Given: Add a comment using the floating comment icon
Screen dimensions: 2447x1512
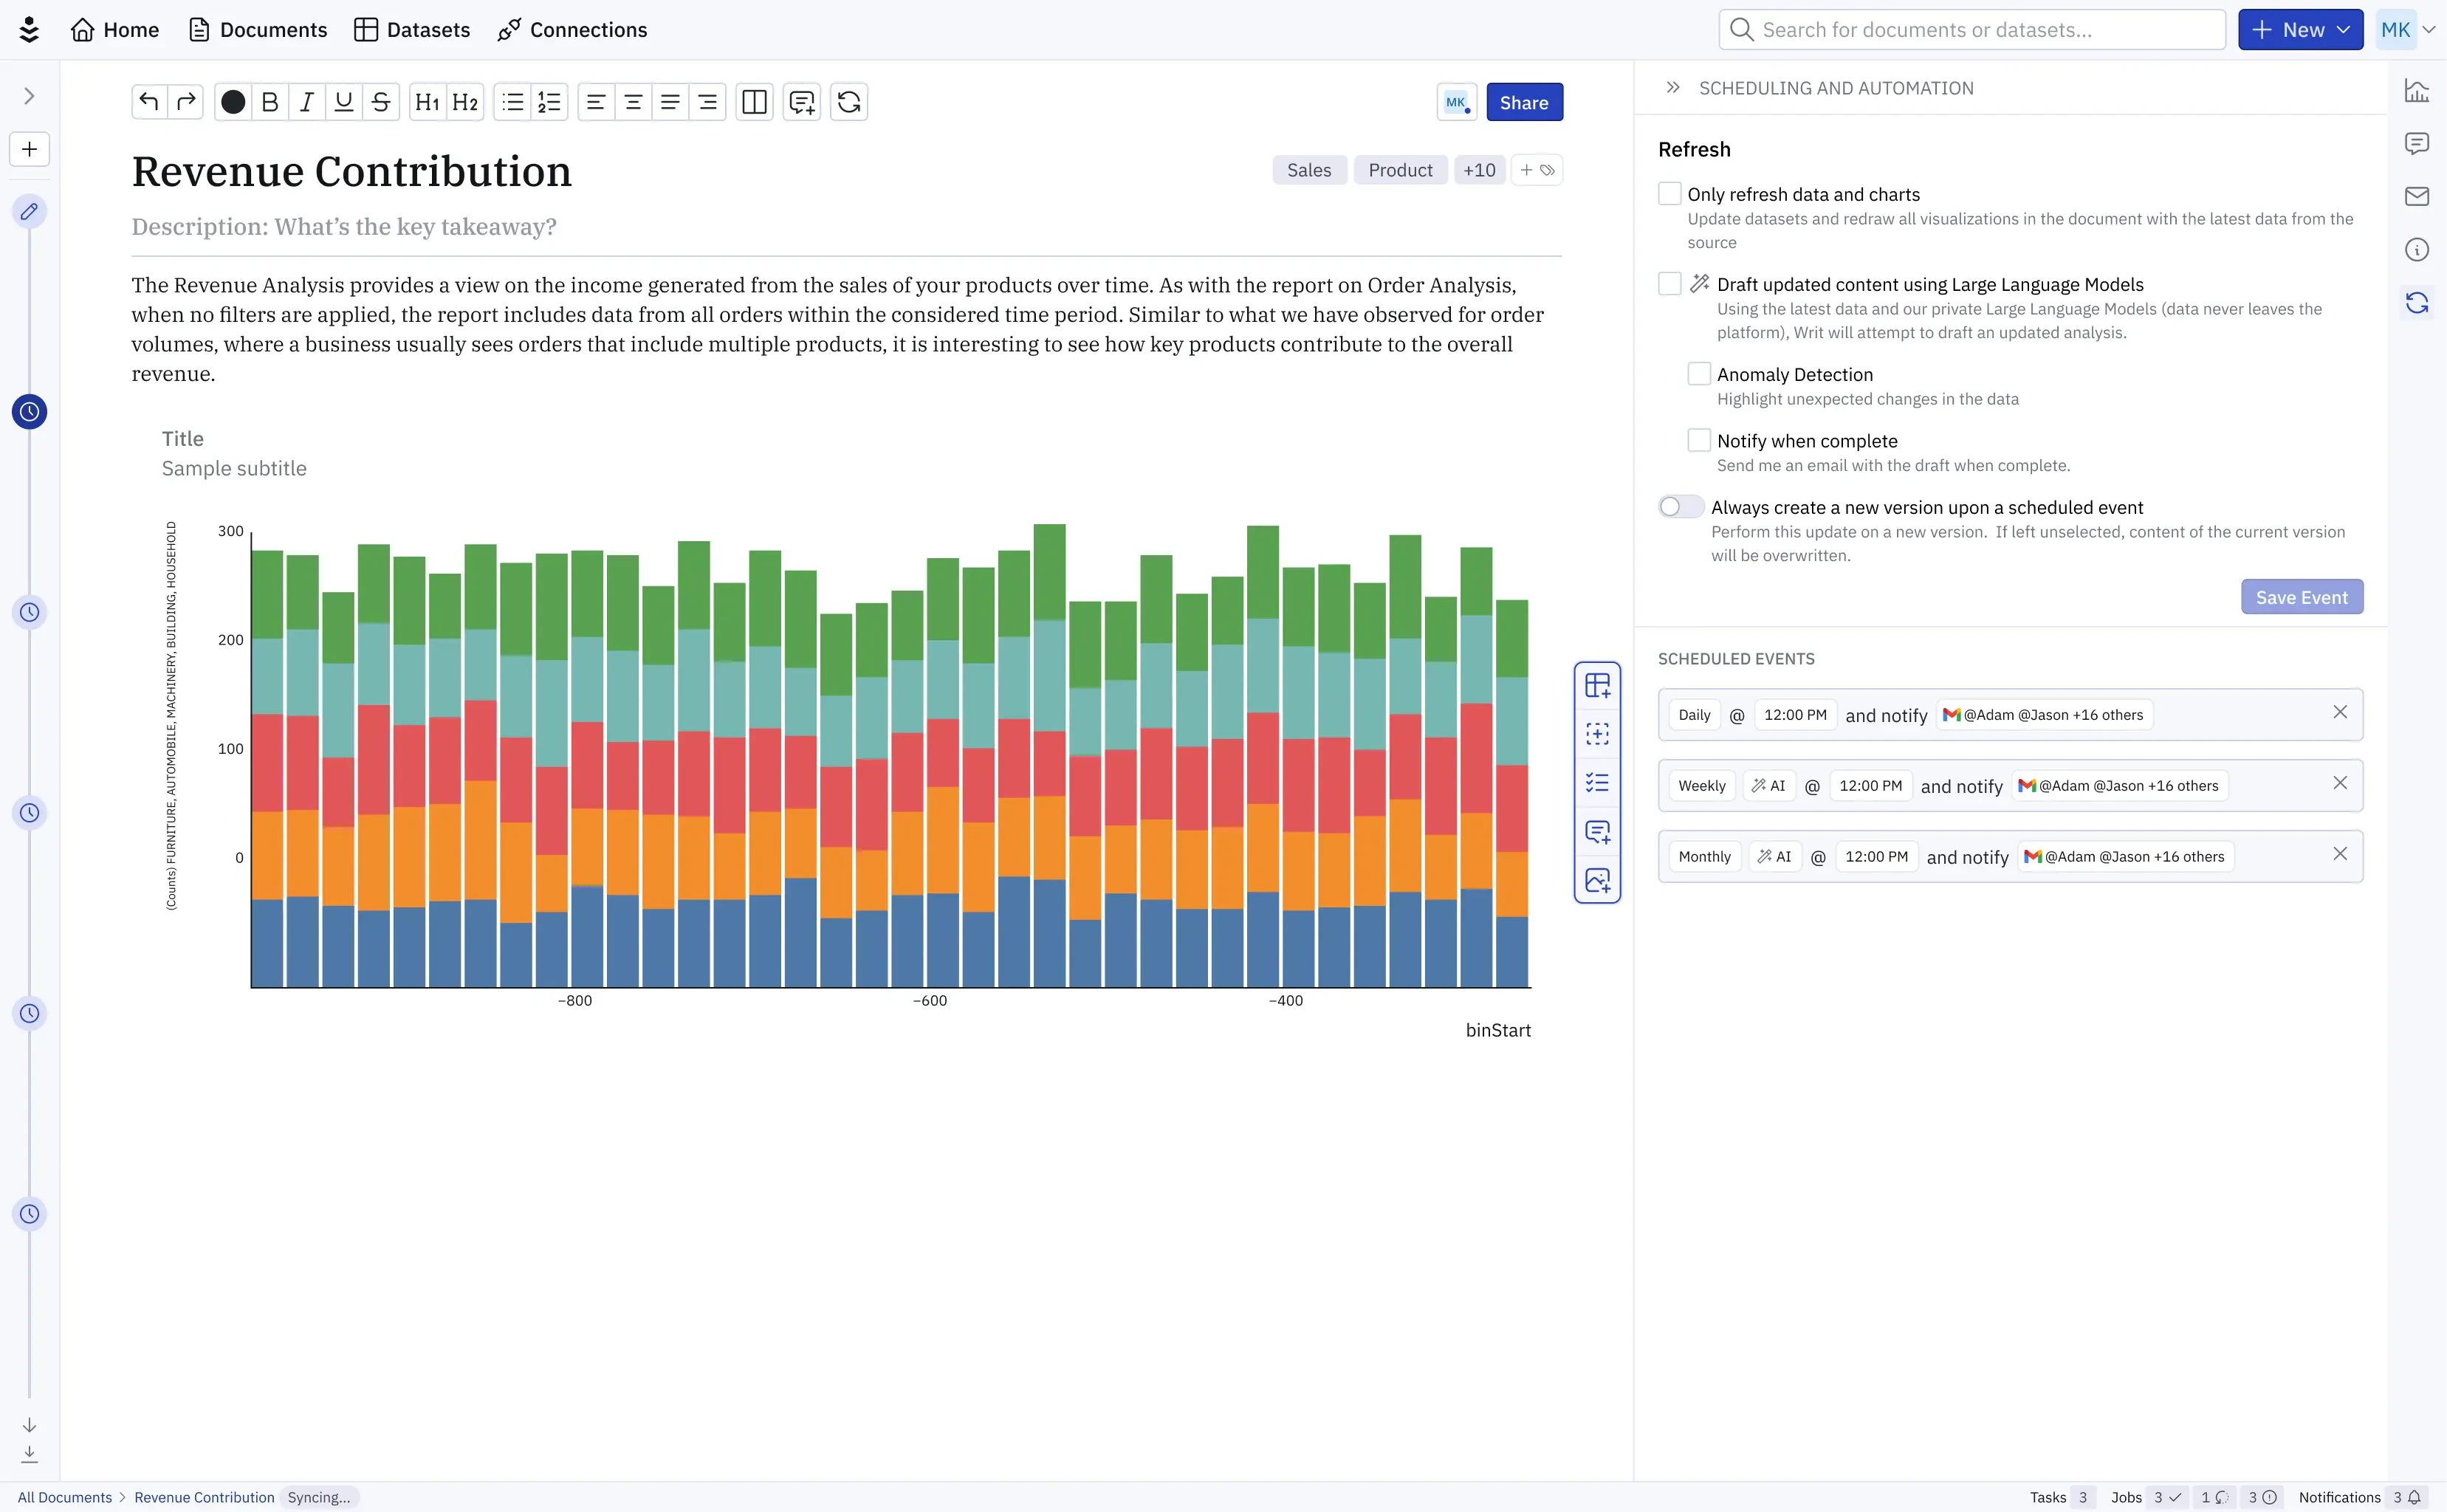Looking at the screenshot, I should [1597, 832].
